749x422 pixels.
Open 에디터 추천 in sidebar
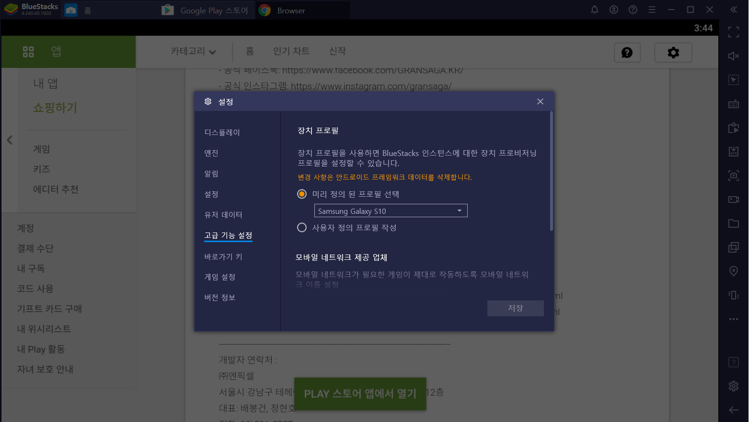(x=56, y=189)
